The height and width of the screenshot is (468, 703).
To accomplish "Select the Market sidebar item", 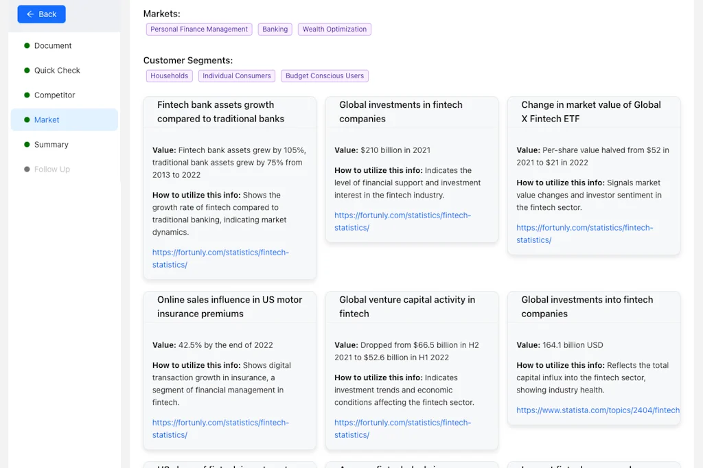I will pos(47,120).
